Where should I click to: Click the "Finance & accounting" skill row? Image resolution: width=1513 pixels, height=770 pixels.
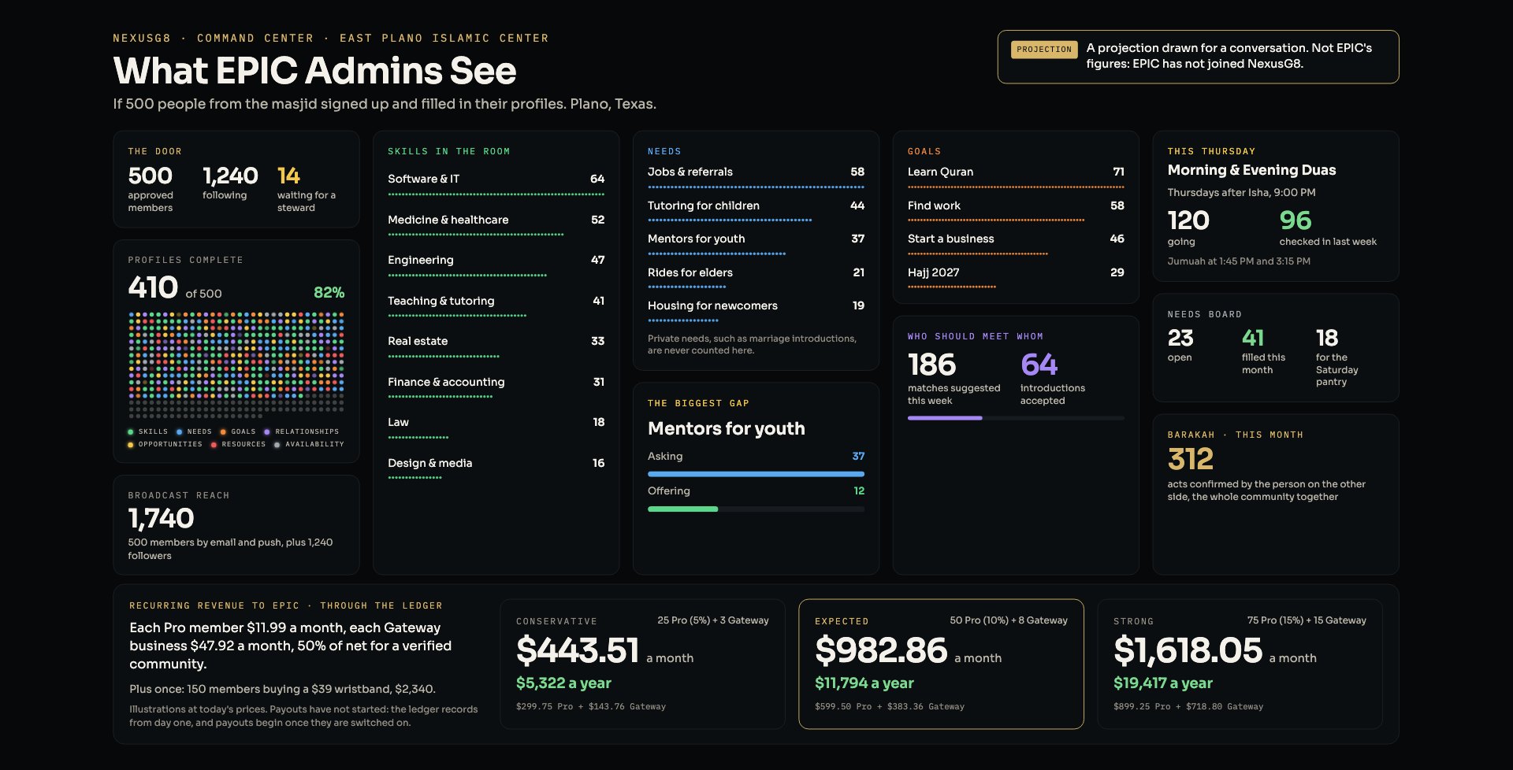pyautogui.click(x=496, y=387)
